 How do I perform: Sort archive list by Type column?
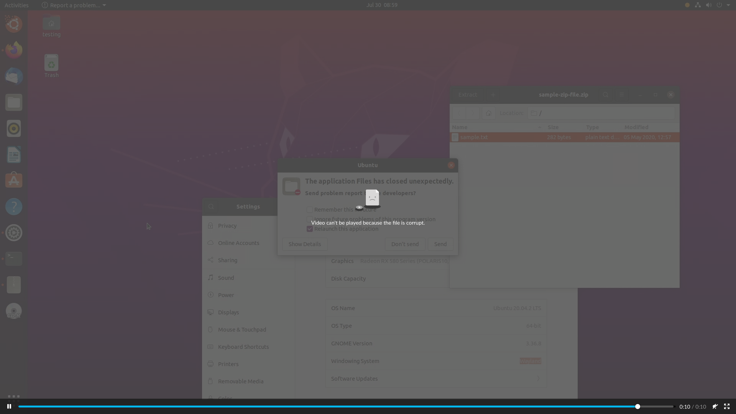pos(603,127)
